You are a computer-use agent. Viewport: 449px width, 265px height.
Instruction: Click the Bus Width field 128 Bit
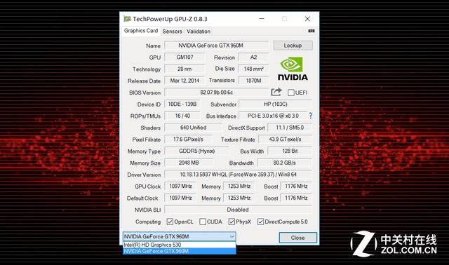tap(290, 151)
